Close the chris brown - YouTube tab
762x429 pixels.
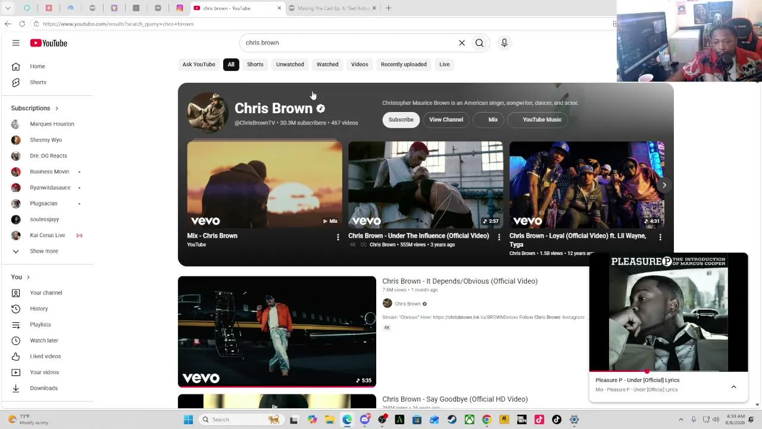click(x=279, y=8)
